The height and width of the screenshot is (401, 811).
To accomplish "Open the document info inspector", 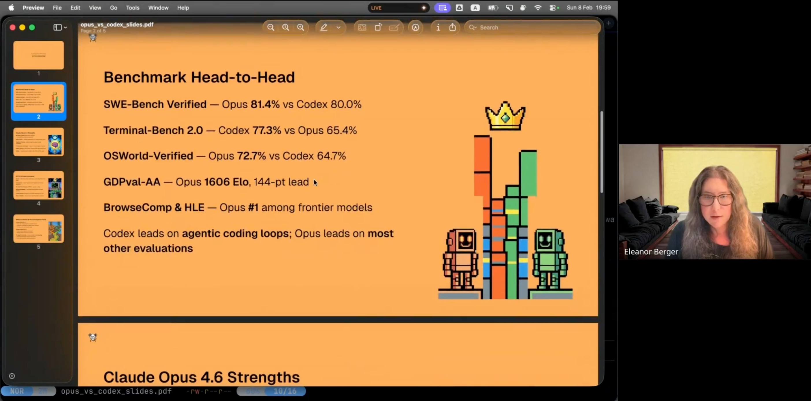I will coord(438,27).
